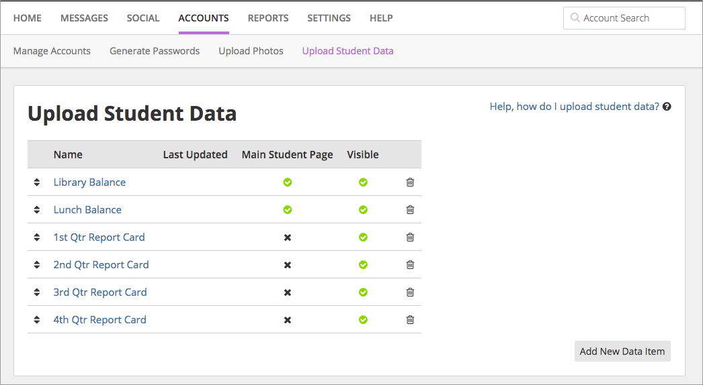Viewport: 703px width, 385px height.
Task: Enable Main Student Page for 3rd Qtr Report Card
Action: click(x=288, y=292)
